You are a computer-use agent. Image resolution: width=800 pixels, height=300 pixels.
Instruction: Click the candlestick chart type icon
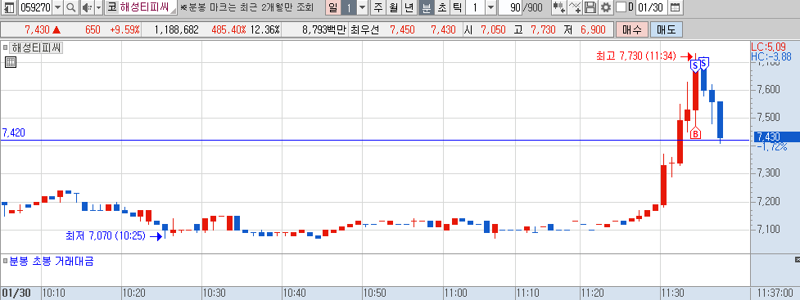click(x=560, y=7)
